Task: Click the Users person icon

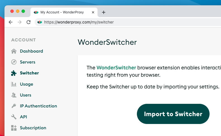Action: pyautogui.click(x=14, y=95)
